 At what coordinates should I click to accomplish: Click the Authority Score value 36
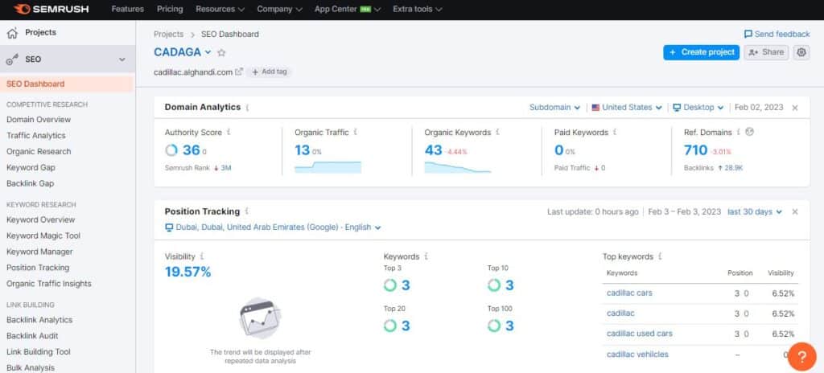192,150
